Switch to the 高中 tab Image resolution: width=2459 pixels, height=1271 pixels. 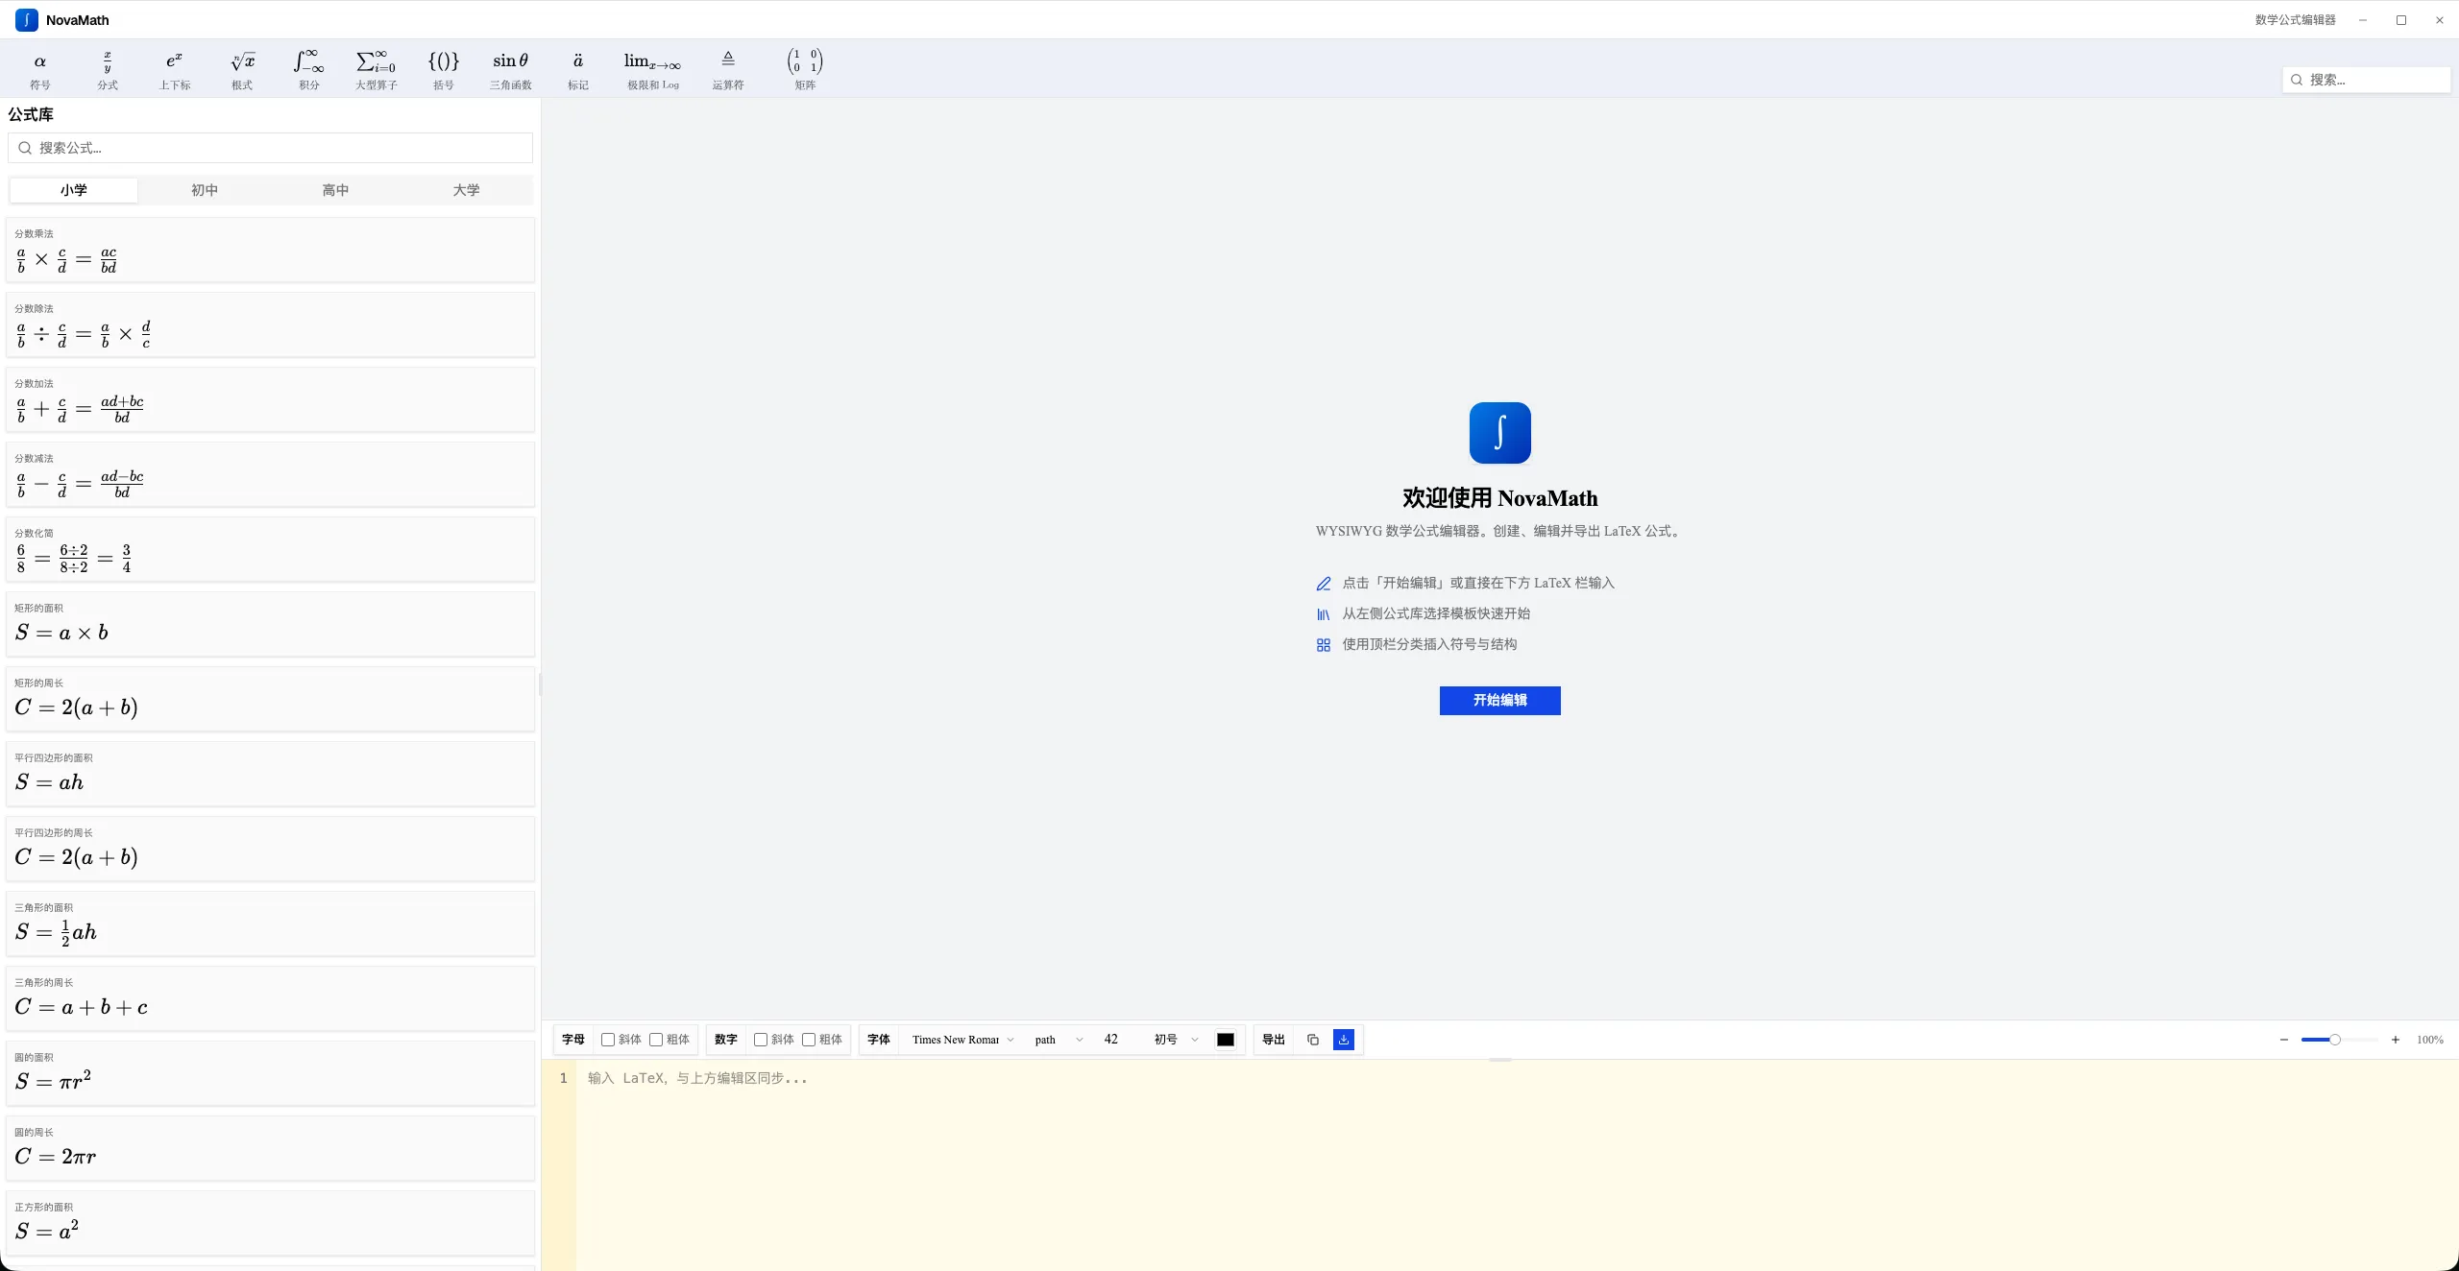pos(335,190)
